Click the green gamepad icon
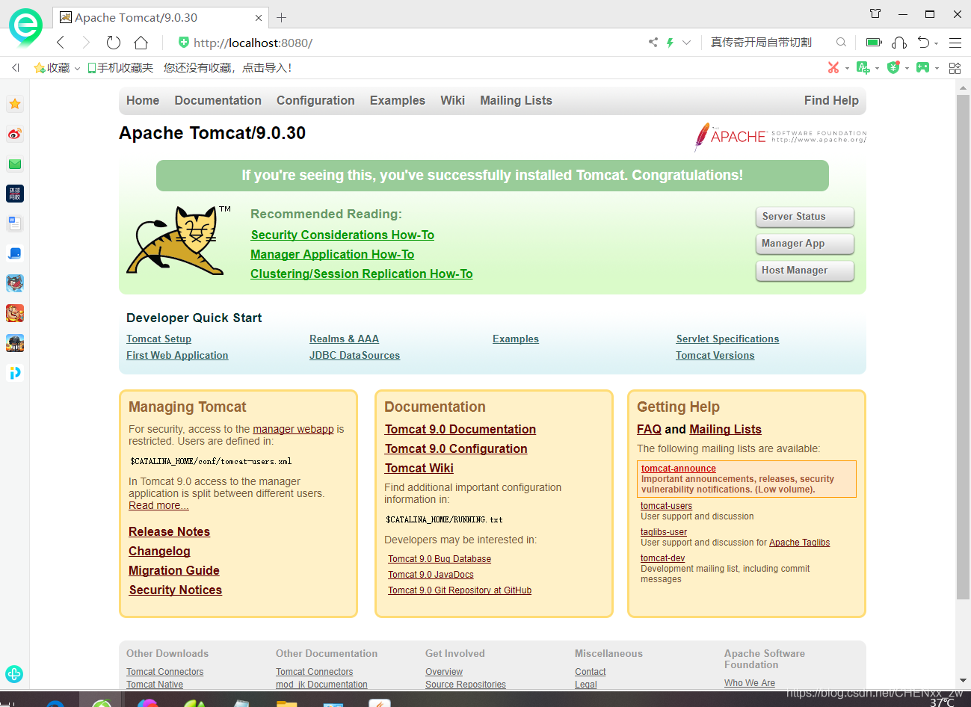The image size is (971, 707). pos(923,68)
